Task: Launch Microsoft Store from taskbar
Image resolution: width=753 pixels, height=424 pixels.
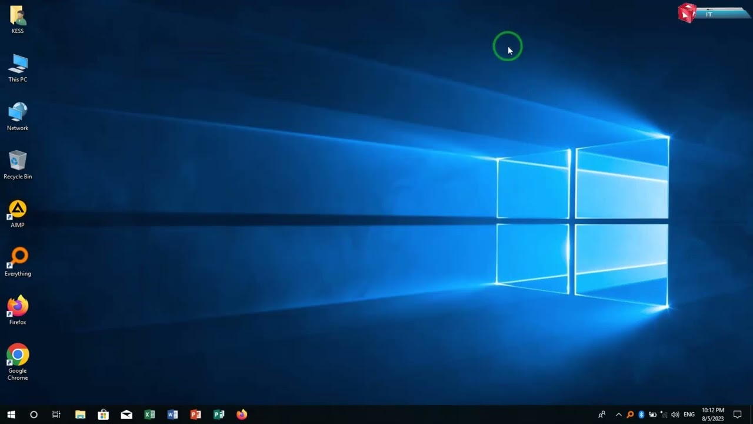Action: [103, 415]
